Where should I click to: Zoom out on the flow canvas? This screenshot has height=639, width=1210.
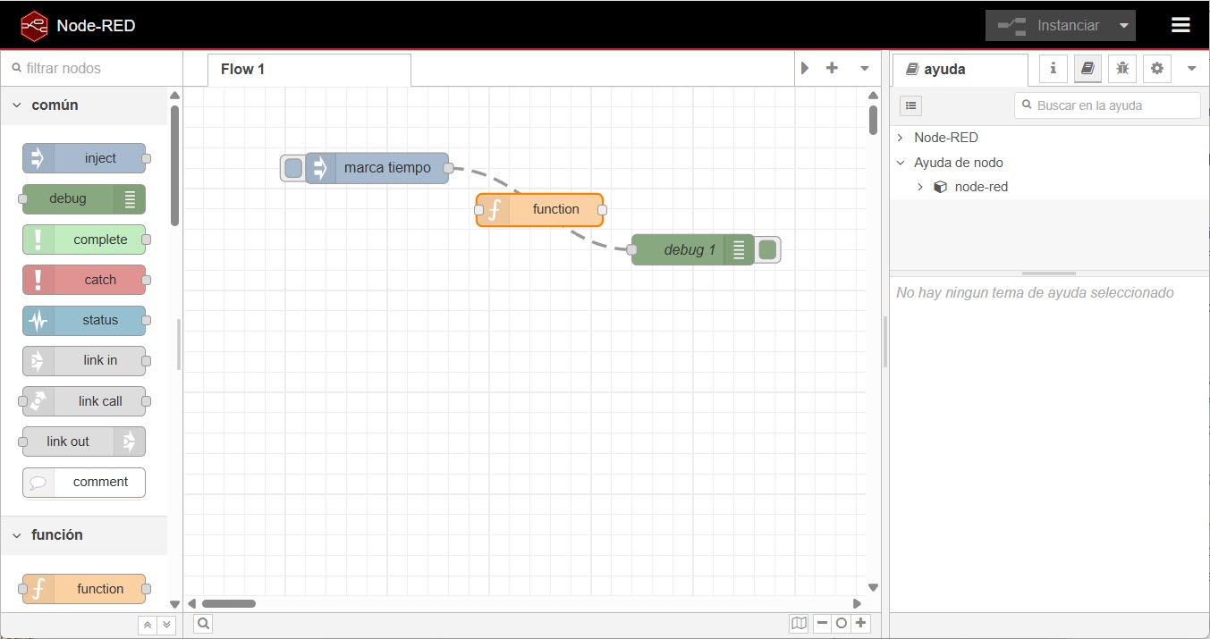(x=822, y=623)
